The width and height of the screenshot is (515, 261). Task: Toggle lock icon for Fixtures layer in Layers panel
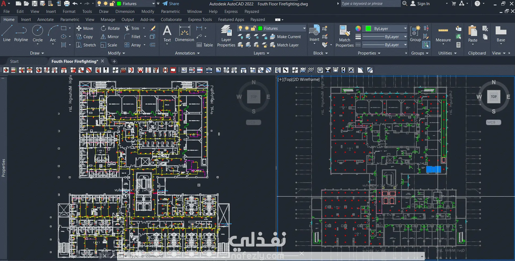(253, 28)
